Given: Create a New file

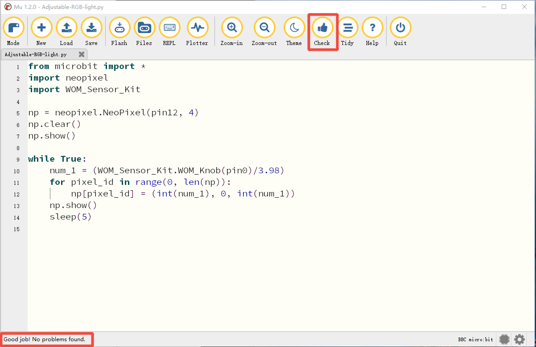Looking at the screenshot, I should (x=41, y=32).
